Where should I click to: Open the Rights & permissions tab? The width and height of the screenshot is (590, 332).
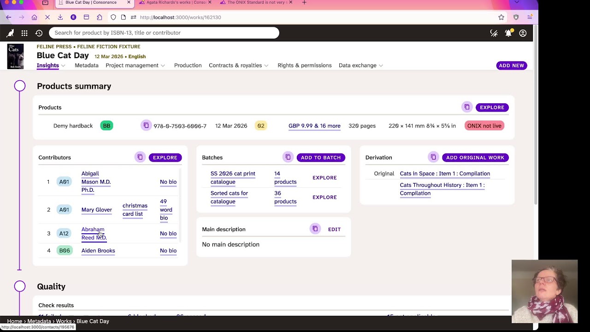(305, 65)
